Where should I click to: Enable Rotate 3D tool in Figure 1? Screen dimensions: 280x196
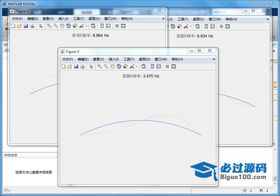point(69,26)
